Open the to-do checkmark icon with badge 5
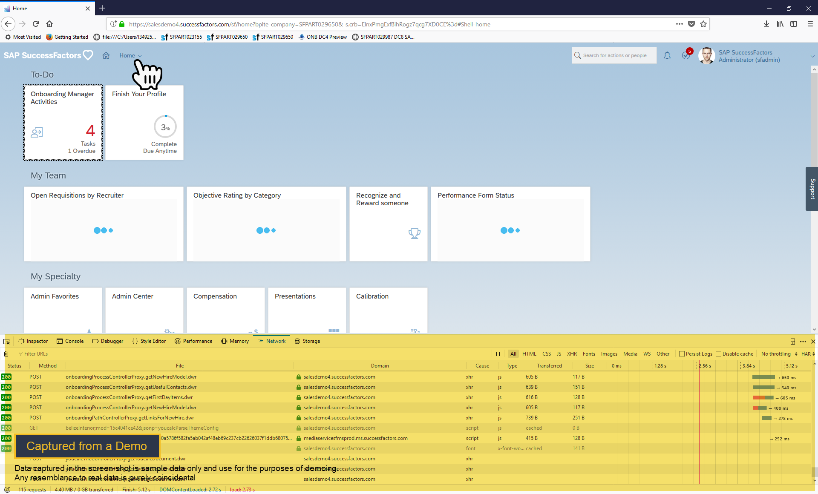The image size is (818, 494). [686, 55]
